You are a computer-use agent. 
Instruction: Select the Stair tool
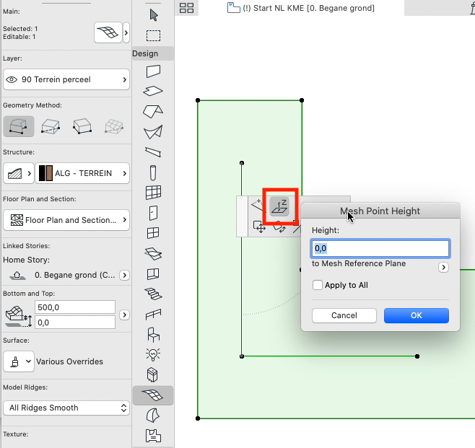point(153,294)
